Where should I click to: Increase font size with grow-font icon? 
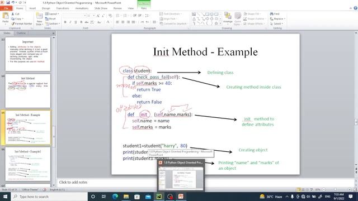[x=98, y=16]
